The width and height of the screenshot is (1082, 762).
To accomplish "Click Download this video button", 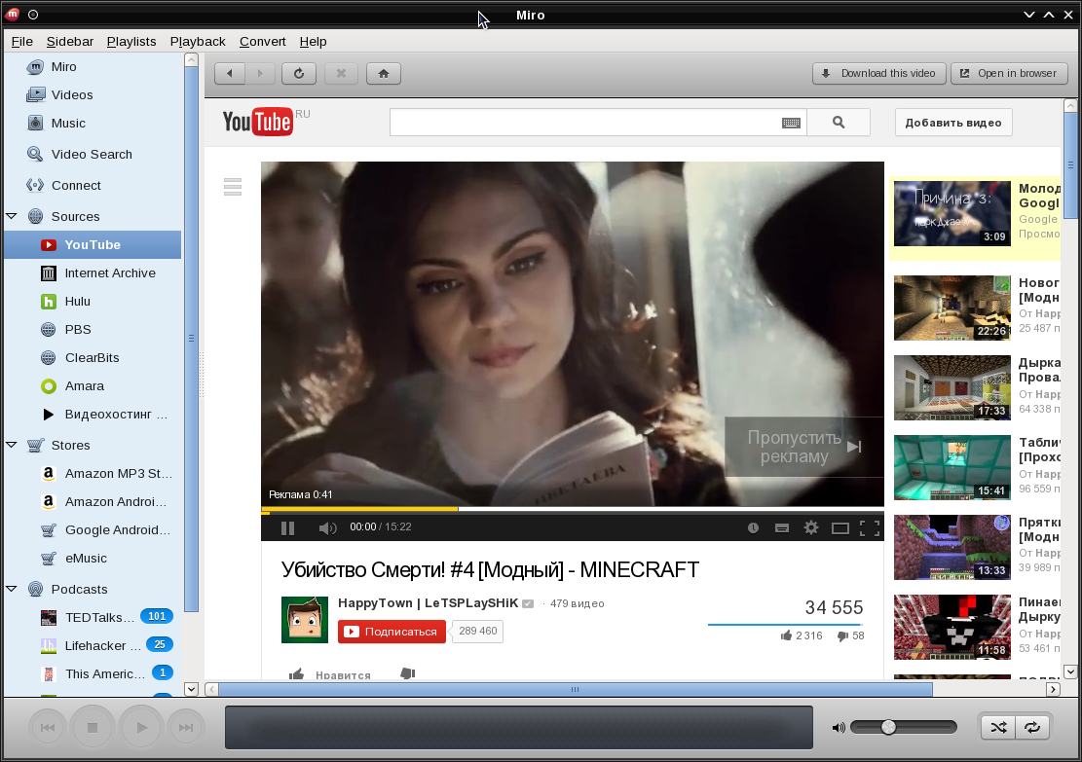I will tap(878, 73).
